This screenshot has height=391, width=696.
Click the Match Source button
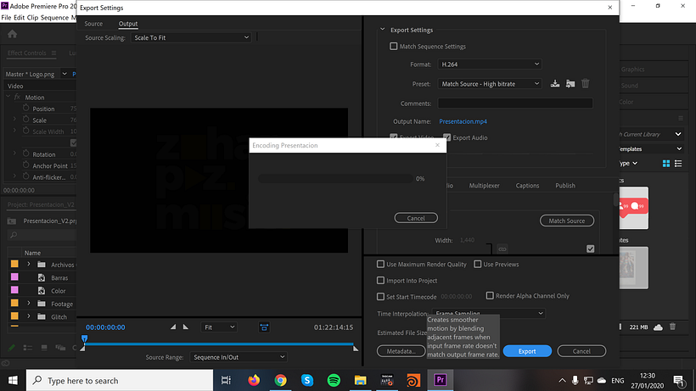coord(567,221)
